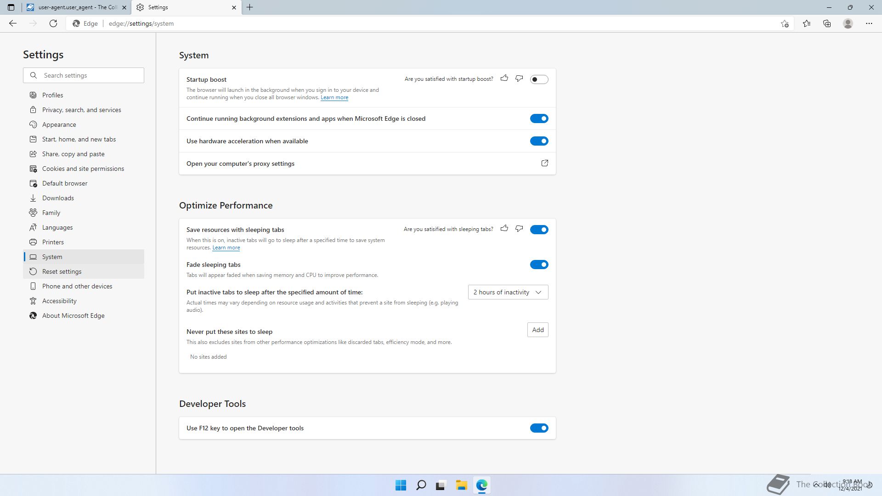The image size is (882, 496).
Task: Open vertical tabs icon in title bar
Action: pyautogui.click(x=11, y=7)
